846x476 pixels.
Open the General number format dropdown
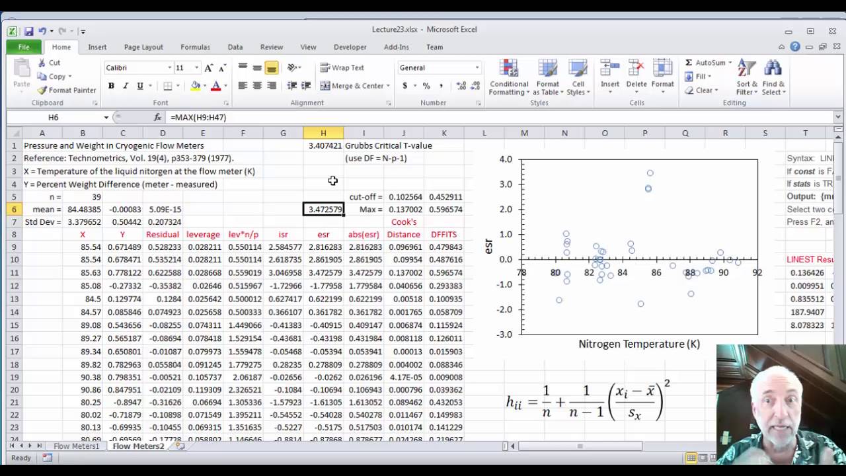pos(477,67)
